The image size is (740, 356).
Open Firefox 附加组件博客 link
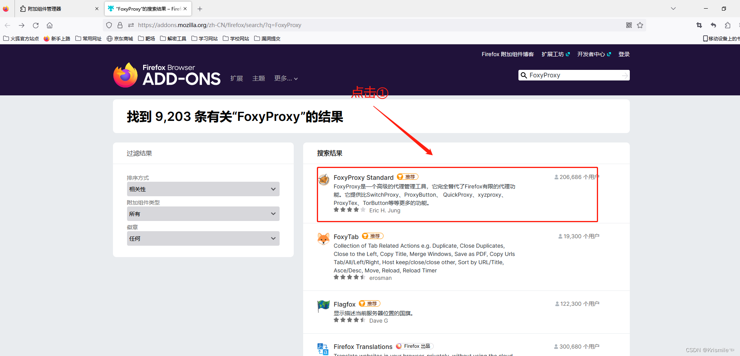(508, 54)
